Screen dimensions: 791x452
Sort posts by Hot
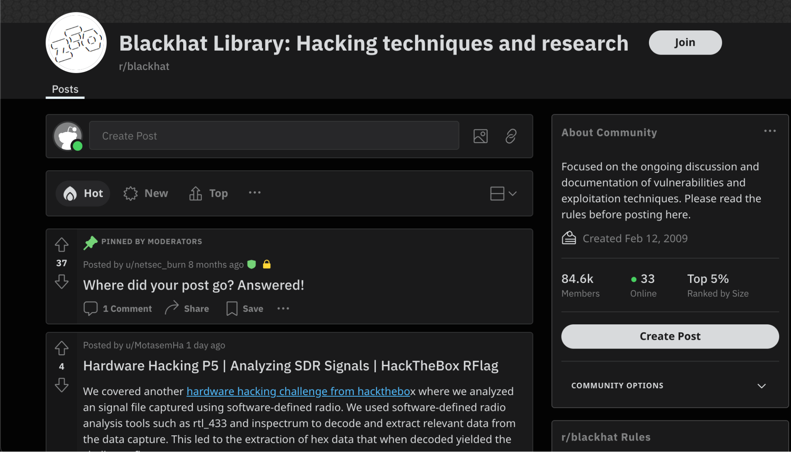[x=83, y=193]
